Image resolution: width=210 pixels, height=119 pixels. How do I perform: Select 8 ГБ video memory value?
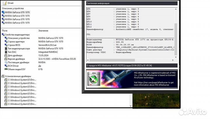pyautogui.click(x=40, y=69)
